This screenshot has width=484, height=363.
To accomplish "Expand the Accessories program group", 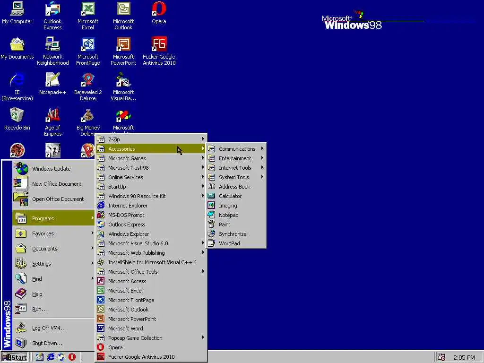I will coord(151,148).
